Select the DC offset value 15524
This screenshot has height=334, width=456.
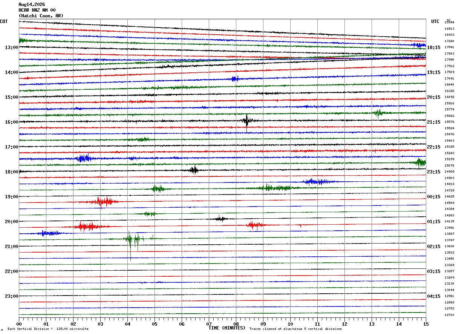click(449, 128)
